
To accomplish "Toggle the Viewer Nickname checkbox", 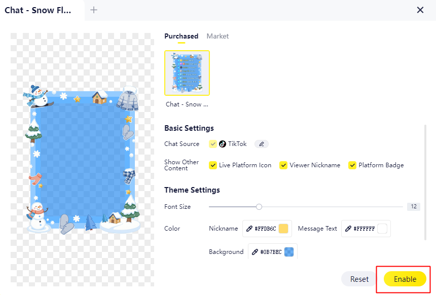I will tap(283, 165).
